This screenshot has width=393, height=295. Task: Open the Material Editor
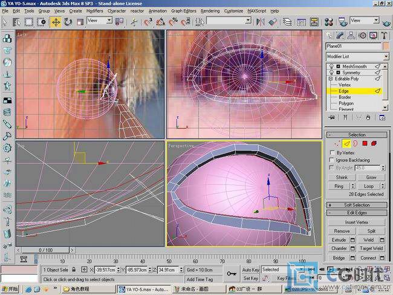(328, 22)
